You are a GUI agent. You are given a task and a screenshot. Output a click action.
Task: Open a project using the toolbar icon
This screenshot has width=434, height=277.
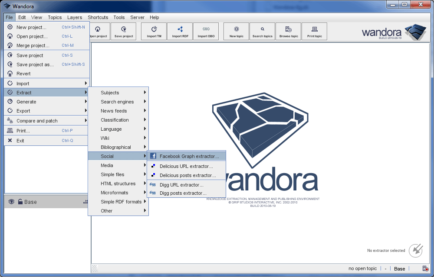[99, 31]
